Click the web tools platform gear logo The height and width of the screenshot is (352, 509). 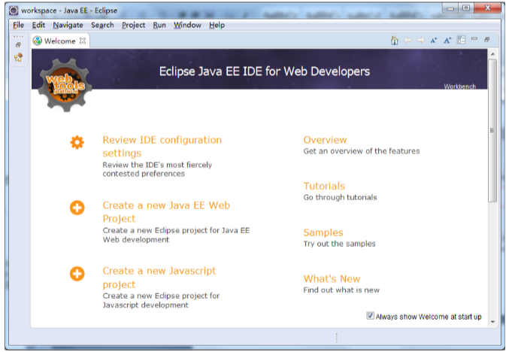point(65,85)
